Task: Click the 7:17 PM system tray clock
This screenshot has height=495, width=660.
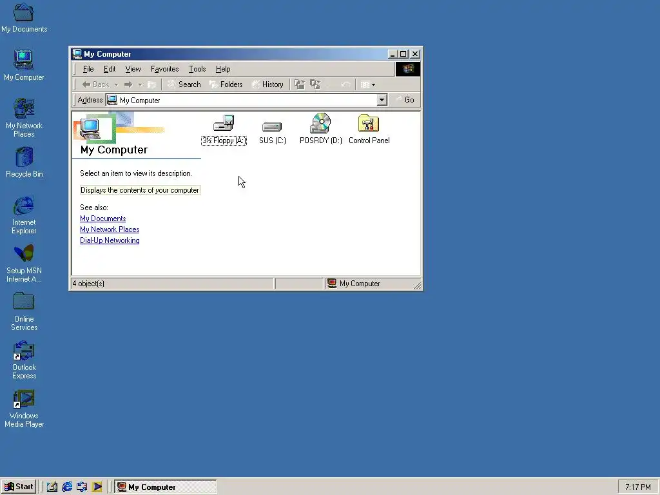Action: pyautogui.click(x=637, y=487)
